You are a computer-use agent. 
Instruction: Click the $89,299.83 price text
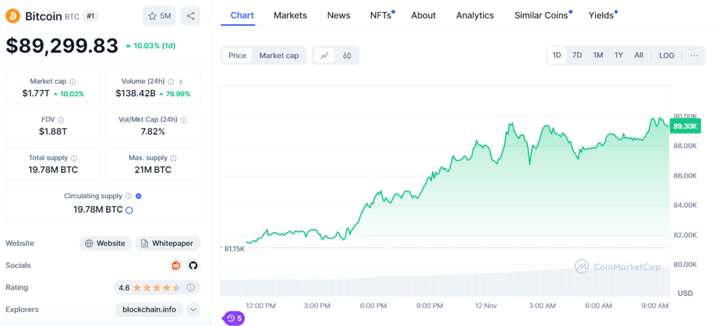click(x=62, y=46)
